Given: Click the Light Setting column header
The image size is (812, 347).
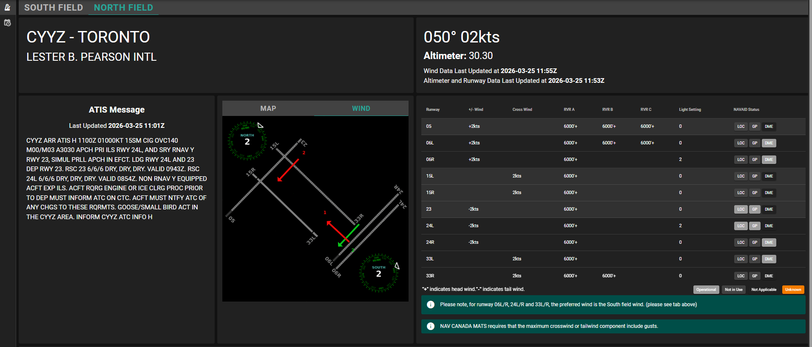Looking at the screenshot, I should pos(690,110).
